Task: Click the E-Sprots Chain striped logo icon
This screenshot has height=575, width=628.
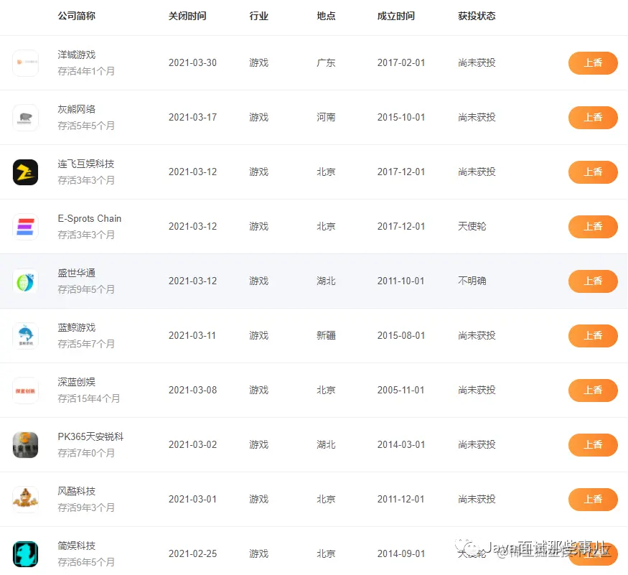Action: [26, 227]
